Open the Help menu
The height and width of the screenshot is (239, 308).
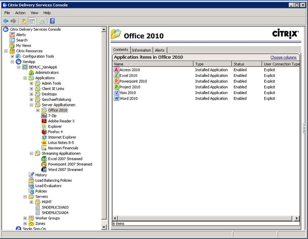(x=47, y=13)
